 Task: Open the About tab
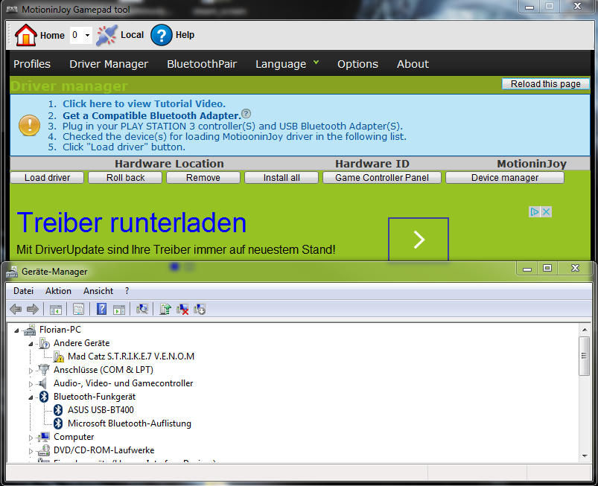coord(413,64)
